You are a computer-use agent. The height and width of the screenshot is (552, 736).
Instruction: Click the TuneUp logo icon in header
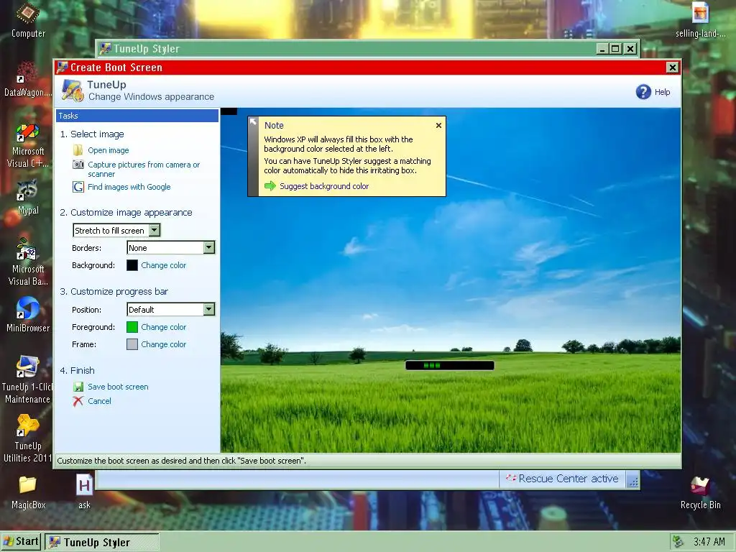(73, 90)
